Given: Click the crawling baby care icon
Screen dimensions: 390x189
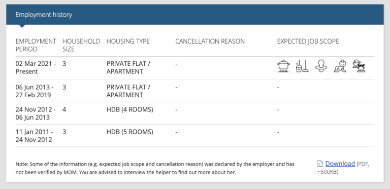Looking at the screenshot, I should (x=340, y=66).
